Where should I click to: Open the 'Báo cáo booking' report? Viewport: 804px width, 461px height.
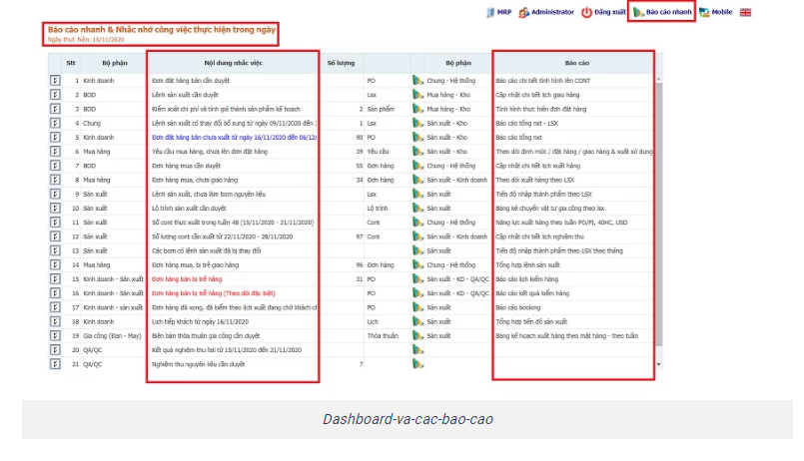(518, 308)
